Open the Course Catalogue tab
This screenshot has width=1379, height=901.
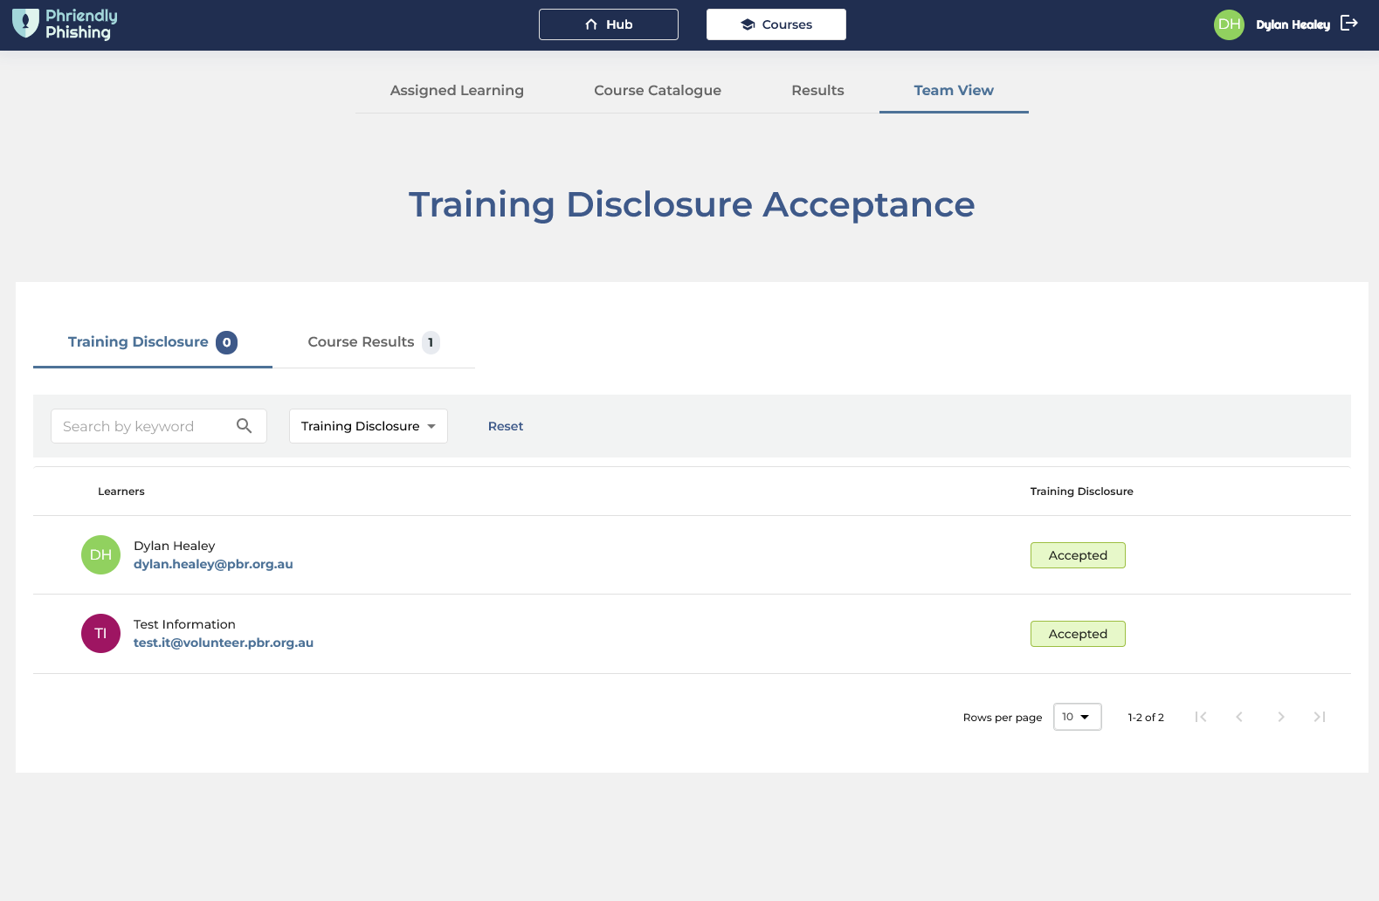pyautogui.click(x=658, y=91)
